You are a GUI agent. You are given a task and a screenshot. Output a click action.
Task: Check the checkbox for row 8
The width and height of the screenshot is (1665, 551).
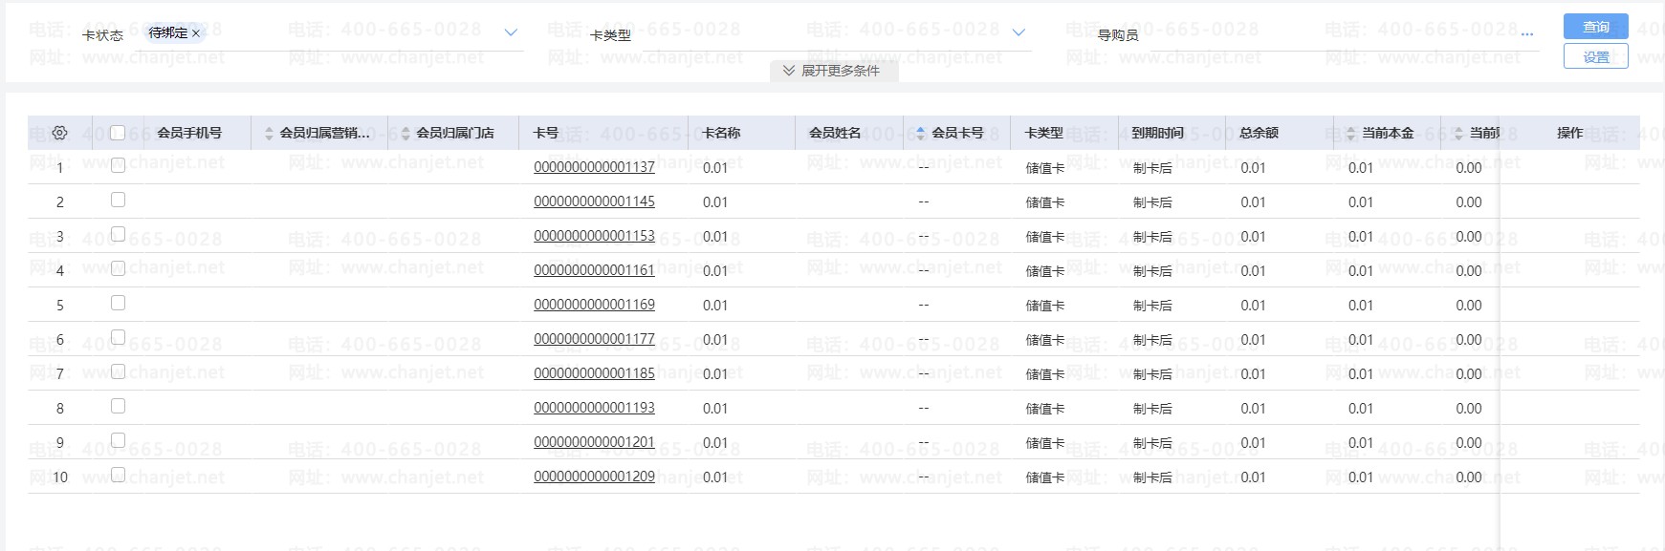tap(118, 406)
